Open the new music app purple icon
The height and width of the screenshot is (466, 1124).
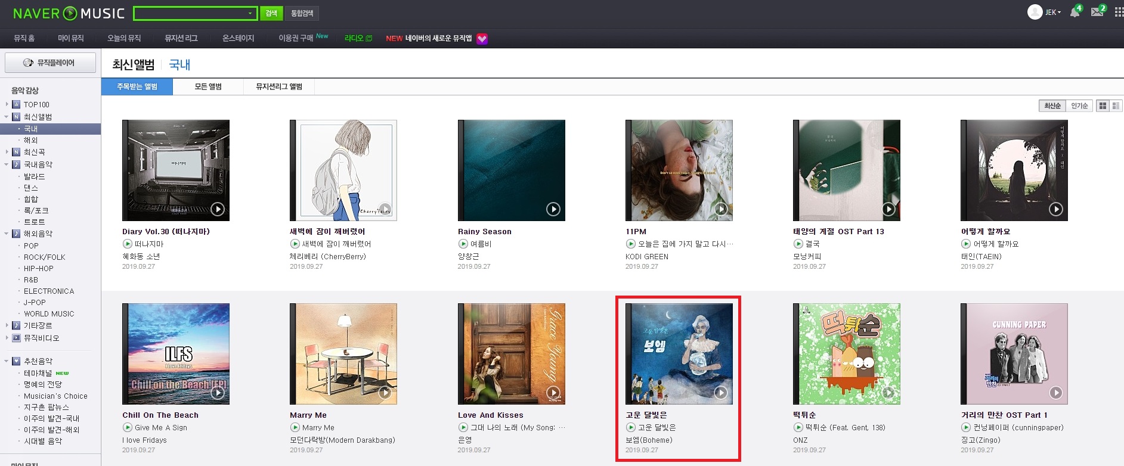click(482, 39)
